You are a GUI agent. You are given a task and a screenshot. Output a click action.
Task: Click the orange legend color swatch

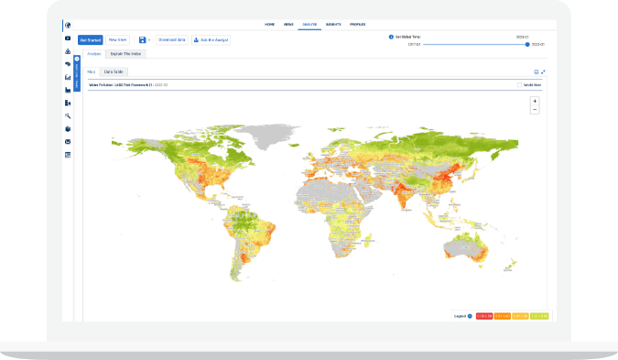503,316
